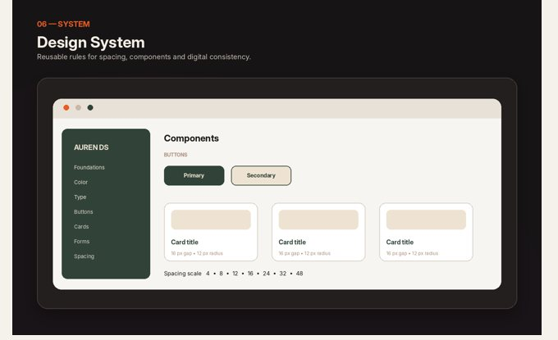Click the BUTTONS section label
Screen dimensions: 558x340
[176, 155]
